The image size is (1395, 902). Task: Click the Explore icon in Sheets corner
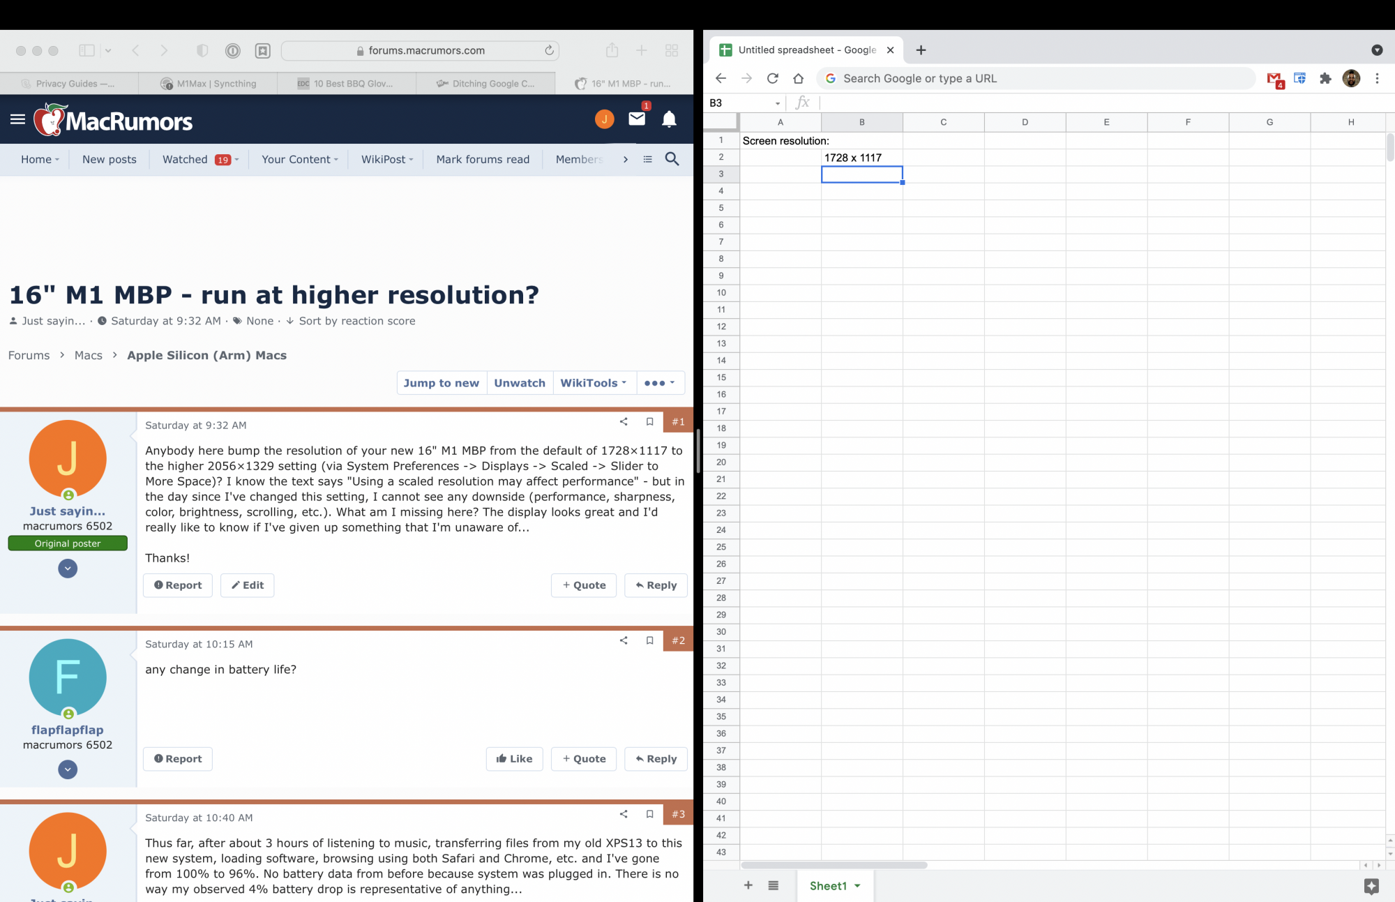[x=1371, y=886]
